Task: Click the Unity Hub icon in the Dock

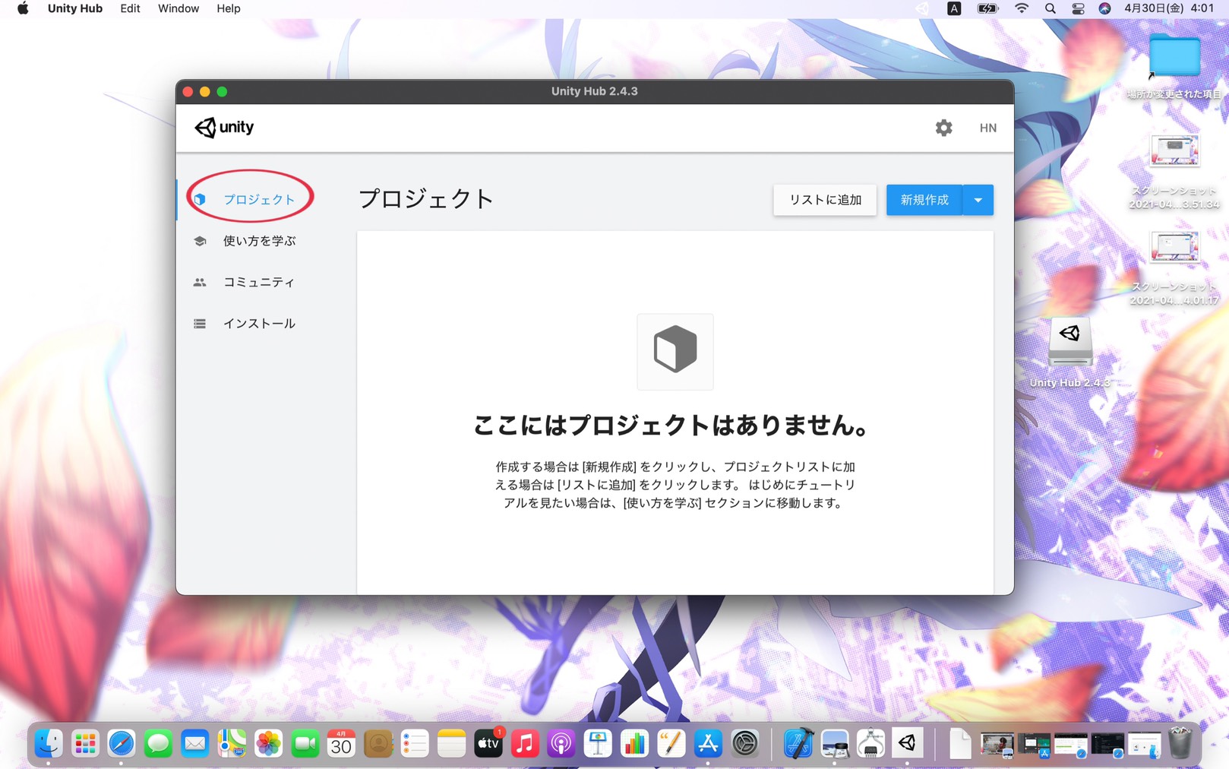Action: [x=907, y=744]
